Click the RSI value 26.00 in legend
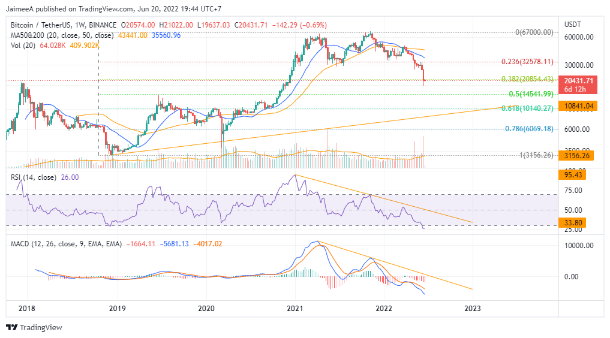Image resolution: width=610 pixels, height=338 pixels. click(70, 177)
